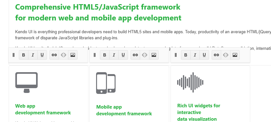This screenshot has height=122, width=271.
Task: Click the drag handle of the middle toolbar
Action: 94,55
